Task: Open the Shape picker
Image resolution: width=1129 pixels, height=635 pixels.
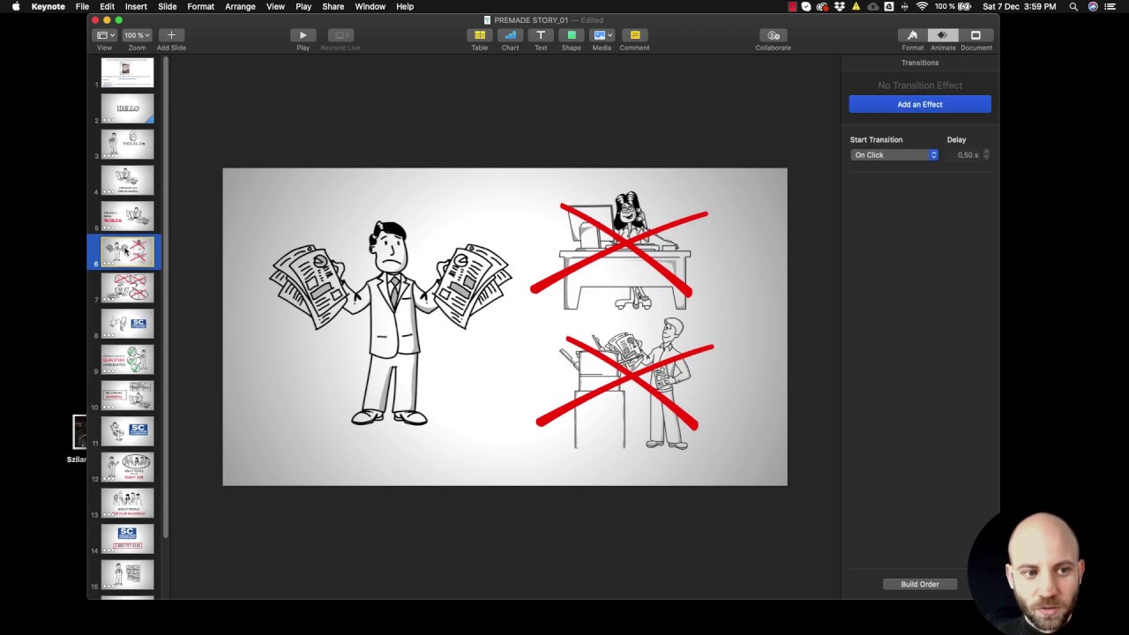Action: coord(572,35)
